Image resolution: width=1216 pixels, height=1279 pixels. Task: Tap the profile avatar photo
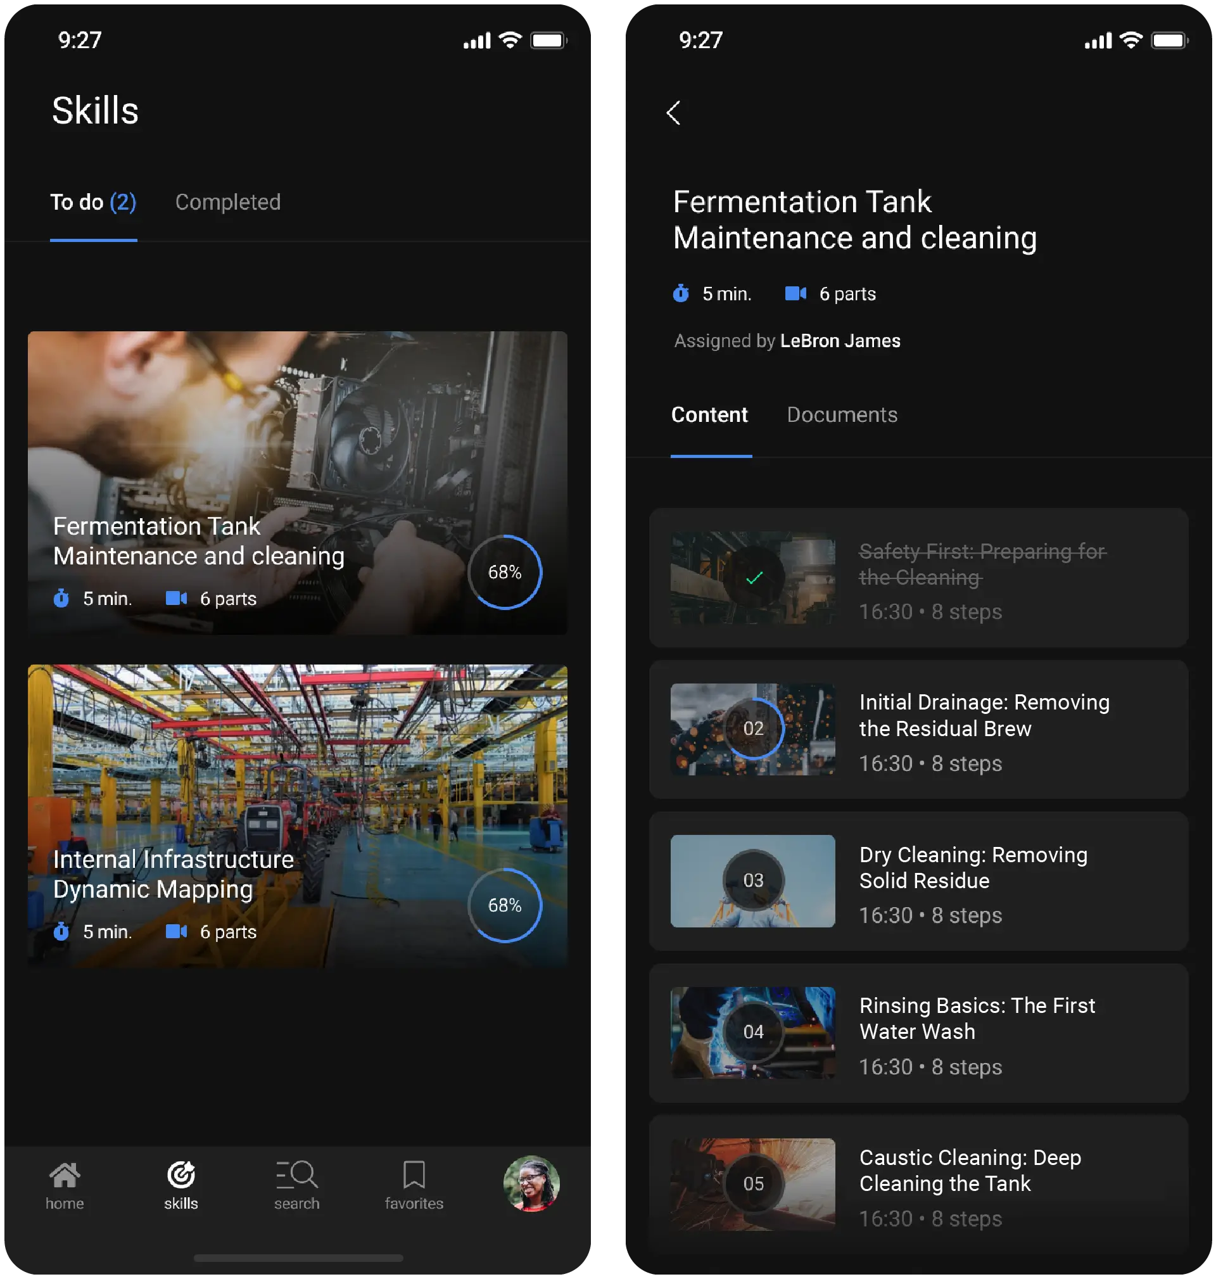(531, 1185)
